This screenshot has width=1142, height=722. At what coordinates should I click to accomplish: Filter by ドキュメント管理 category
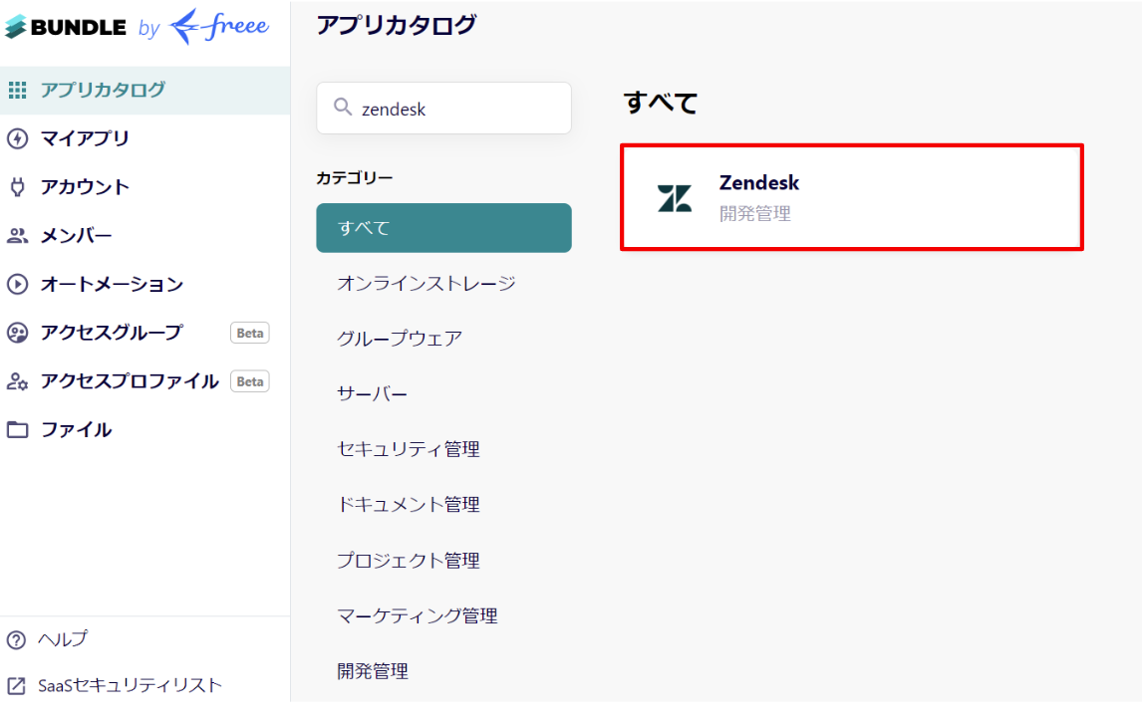[408, 505]
